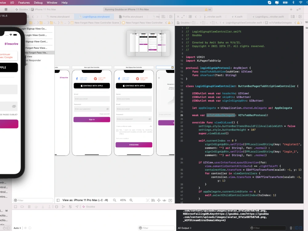
Task: Click the Step Over icon in the debug bar
Action: pos(35,206)
